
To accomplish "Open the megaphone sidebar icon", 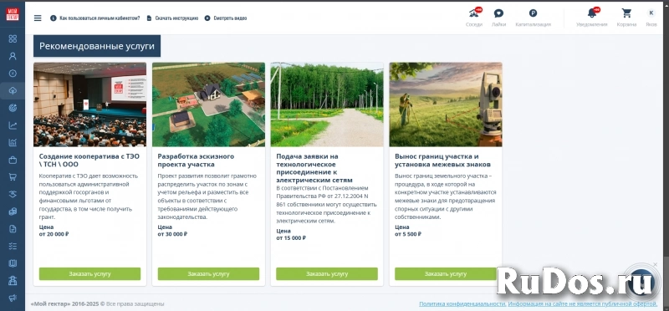I will pos(13,298).
